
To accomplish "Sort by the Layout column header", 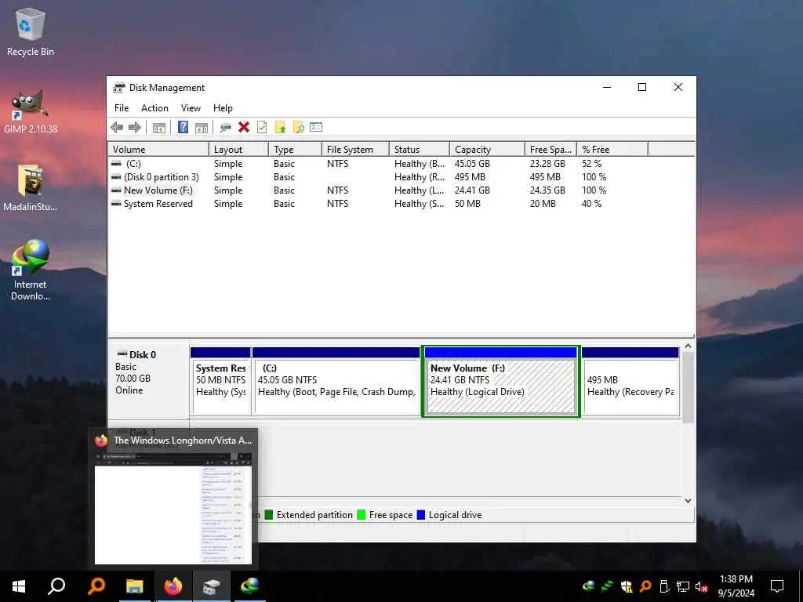I will (238, 150).
